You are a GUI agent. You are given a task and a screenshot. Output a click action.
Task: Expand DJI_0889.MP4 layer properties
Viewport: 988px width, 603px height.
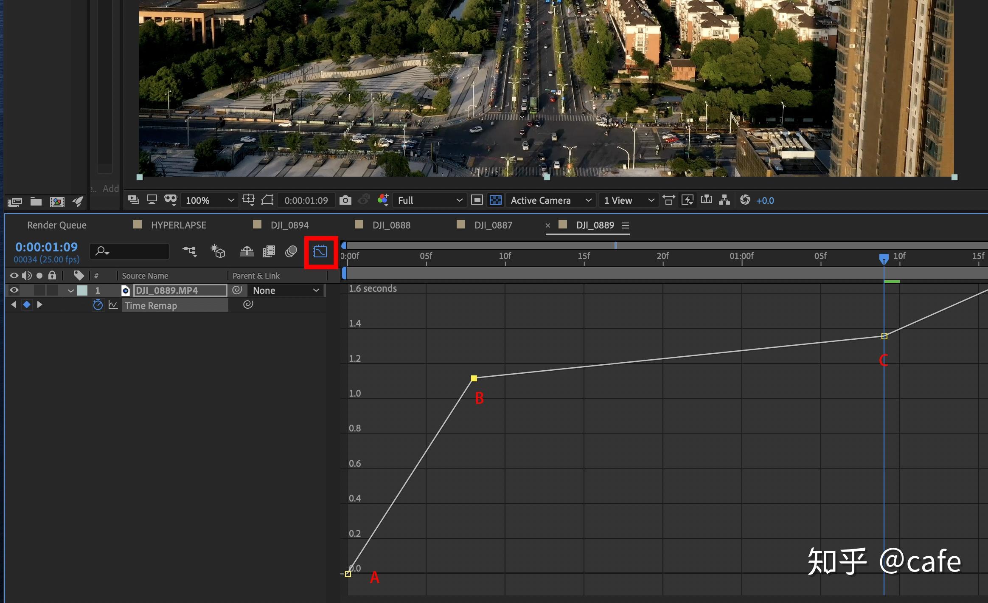[x=69, y=290]
